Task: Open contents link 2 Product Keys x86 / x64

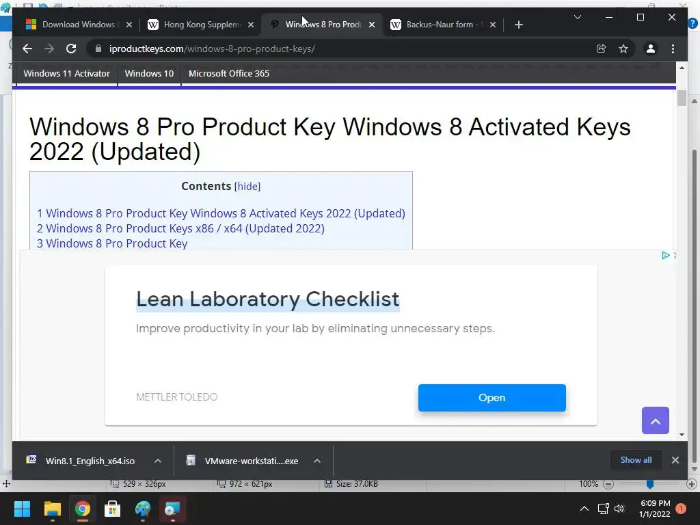Action: tap(180, 228)
